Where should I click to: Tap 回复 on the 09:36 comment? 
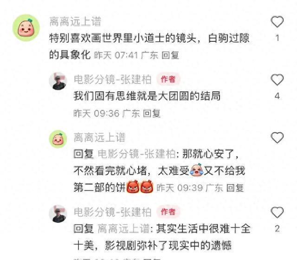(x=152, y=113)
